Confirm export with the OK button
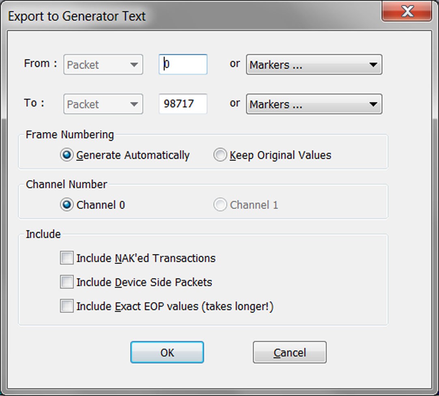 [x=167, y=352]
